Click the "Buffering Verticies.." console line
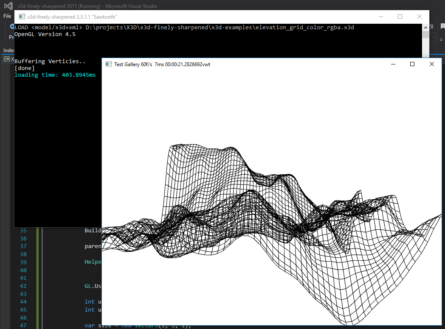The width and height of the screenshot is (445, 329). [x=50, y=61]
